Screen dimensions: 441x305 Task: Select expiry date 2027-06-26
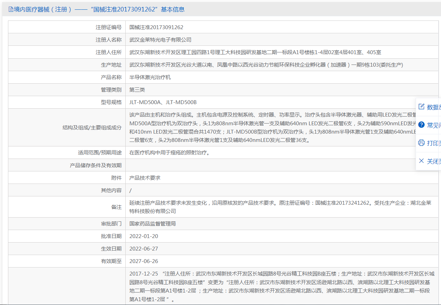pyautogui.click(x=143, y=261)
